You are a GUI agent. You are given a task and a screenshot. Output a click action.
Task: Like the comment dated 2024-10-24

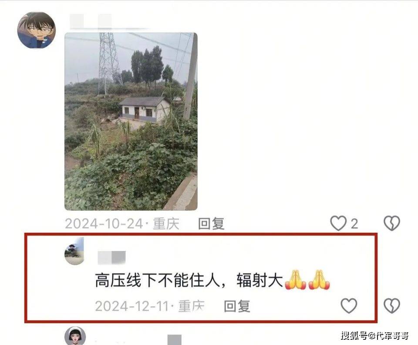pyautogui.click(x=339, y=223)
